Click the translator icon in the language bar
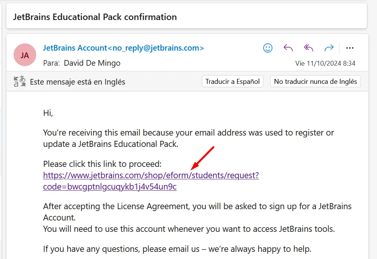This screenshot has width=377, height=259. coord(20,82)
